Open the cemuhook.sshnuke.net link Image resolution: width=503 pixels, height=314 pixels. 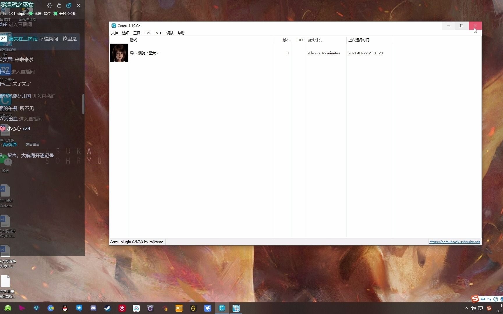coord(454,242)
